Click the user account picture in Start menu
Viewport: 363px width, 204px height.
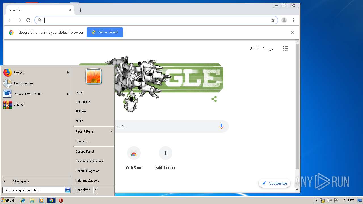click(x=94, y=76)
